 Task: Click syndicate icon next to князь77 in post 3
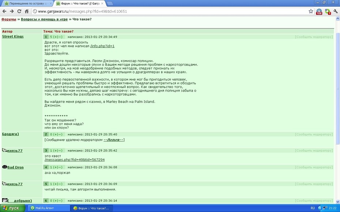(x=4, y=150)
